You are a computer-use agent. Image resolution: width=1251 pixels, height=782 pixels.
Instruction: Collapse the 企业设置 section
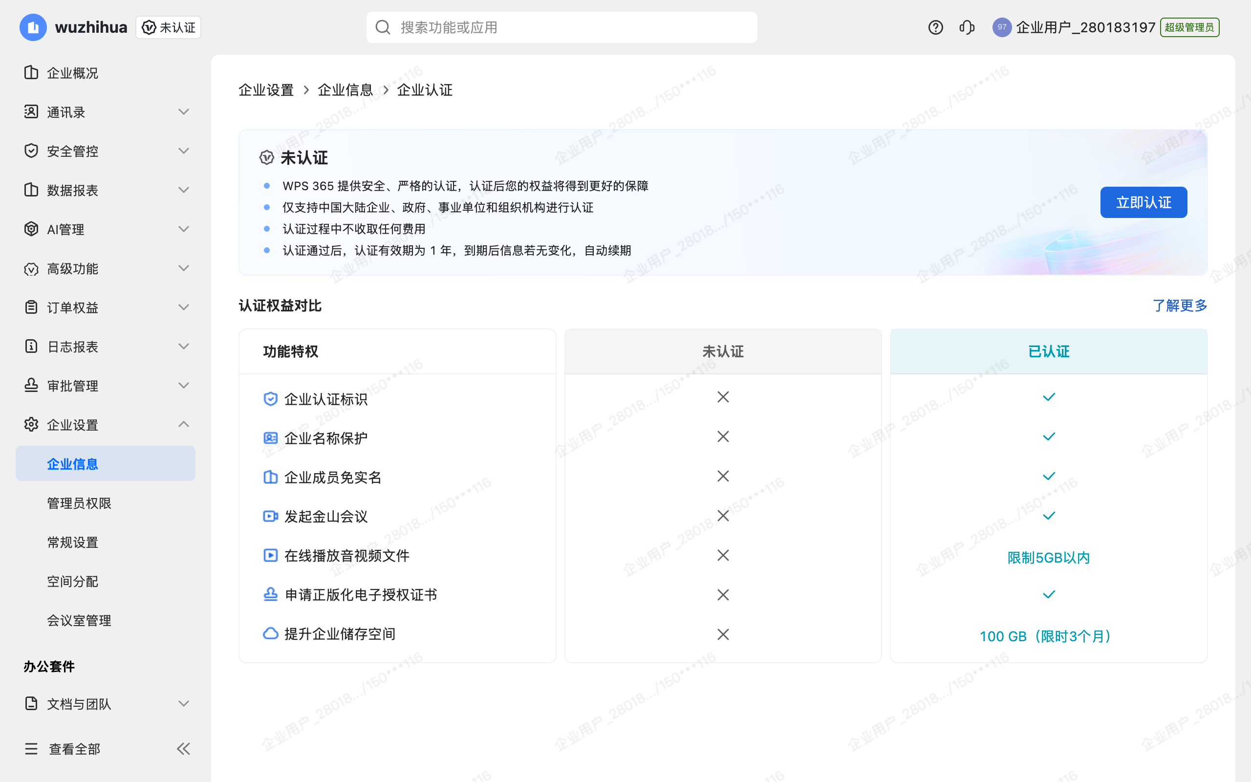pyautogui.click(x=184, y=424)
